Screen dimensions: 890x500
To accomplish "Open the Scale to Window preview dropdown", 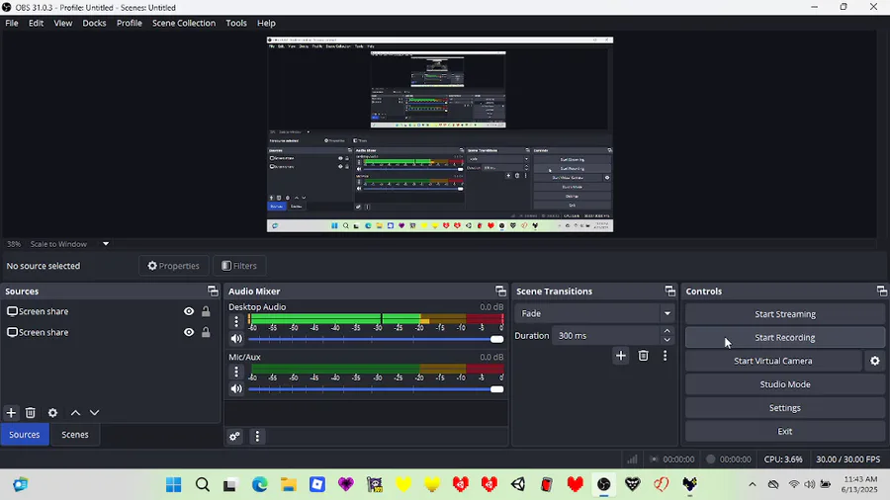I will pos(69,244).
